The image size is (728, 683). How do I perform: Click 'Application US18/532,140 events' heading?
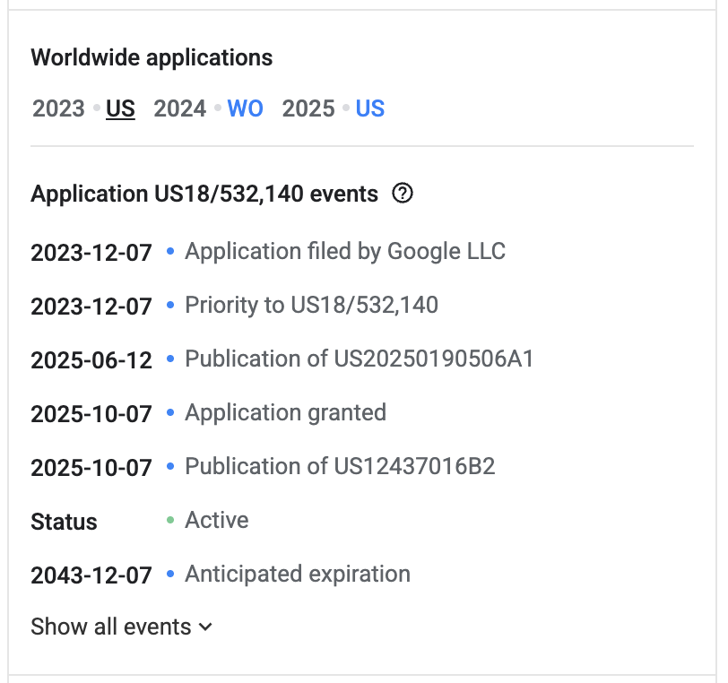[x=204, y=194]
